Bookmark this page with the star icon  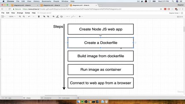click(x=161, y=9)
